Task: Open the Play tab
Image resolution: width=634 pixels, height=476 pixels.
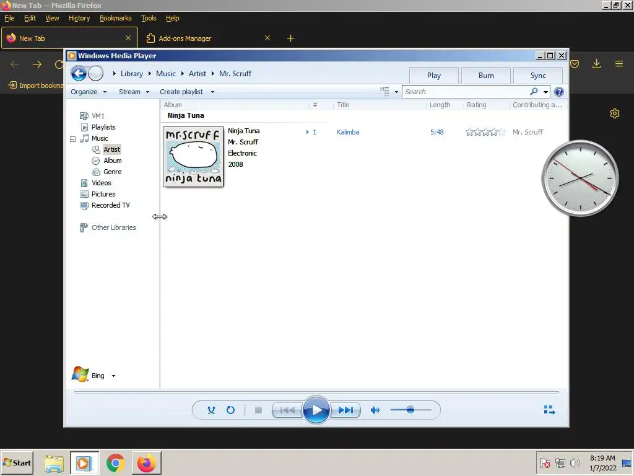Action: click(434, 75)
